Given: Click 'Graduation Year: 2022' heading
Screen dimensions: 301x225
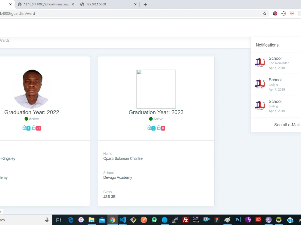Looking at the screenshot, I should point(32,112).
